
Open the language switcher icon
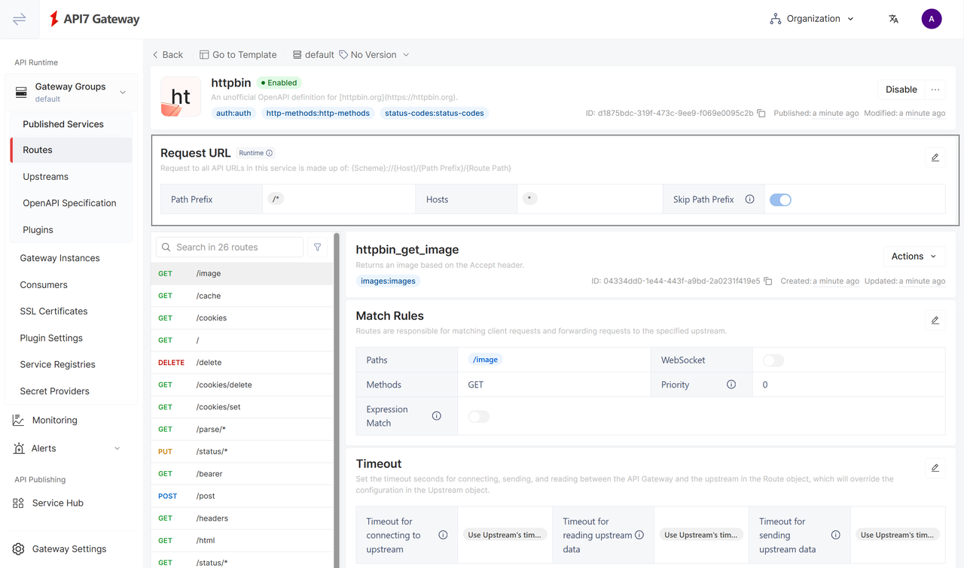pos(893,20)
